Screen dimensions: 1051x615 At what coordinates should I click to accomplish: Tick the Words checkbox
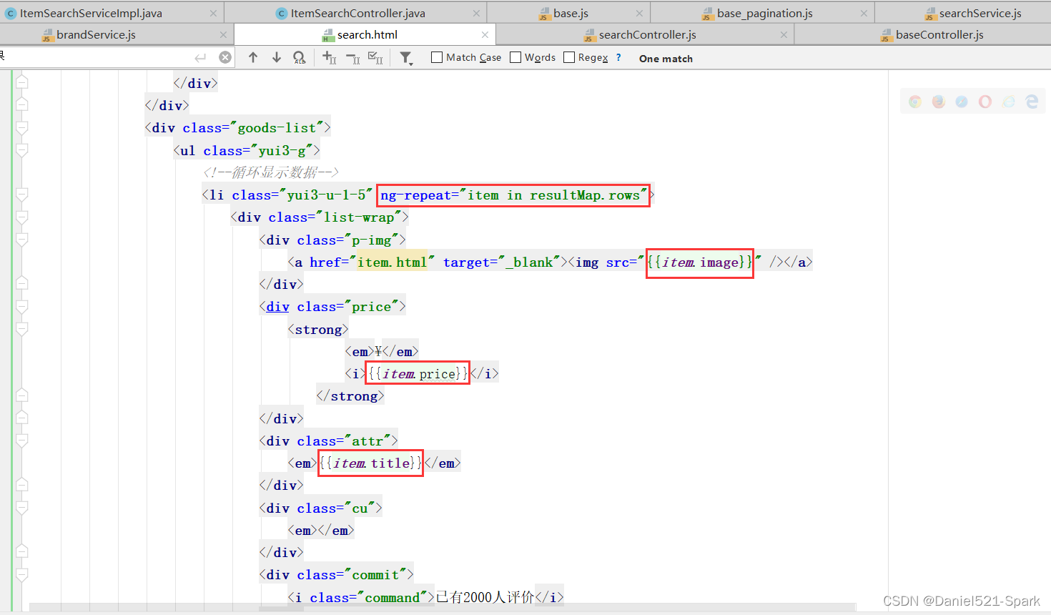(515, 58)
